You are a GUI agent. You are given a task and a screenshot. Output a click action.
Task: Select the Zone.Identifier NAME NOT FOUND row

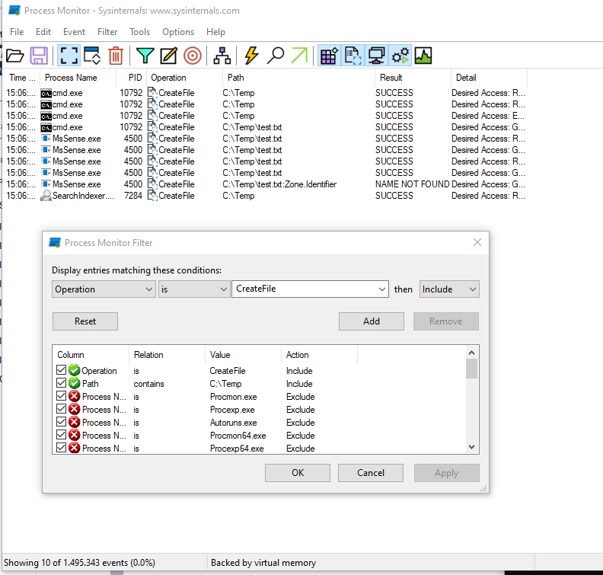[266, 184]
